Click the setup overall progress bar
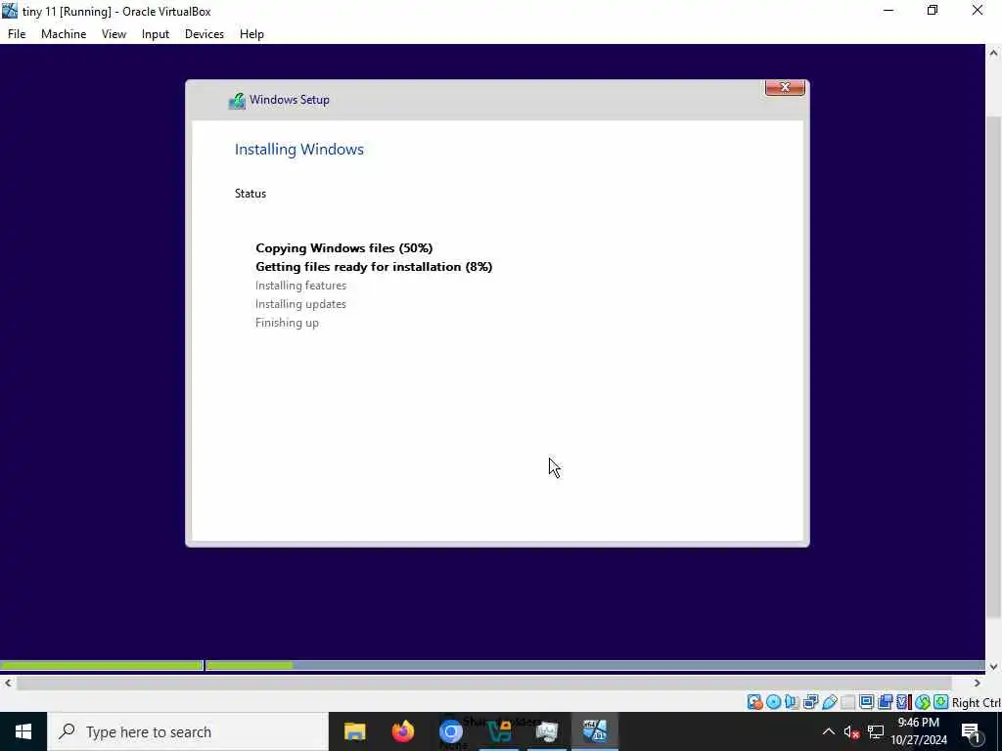This screenshot has height=751, width=1002. [492, 665]
